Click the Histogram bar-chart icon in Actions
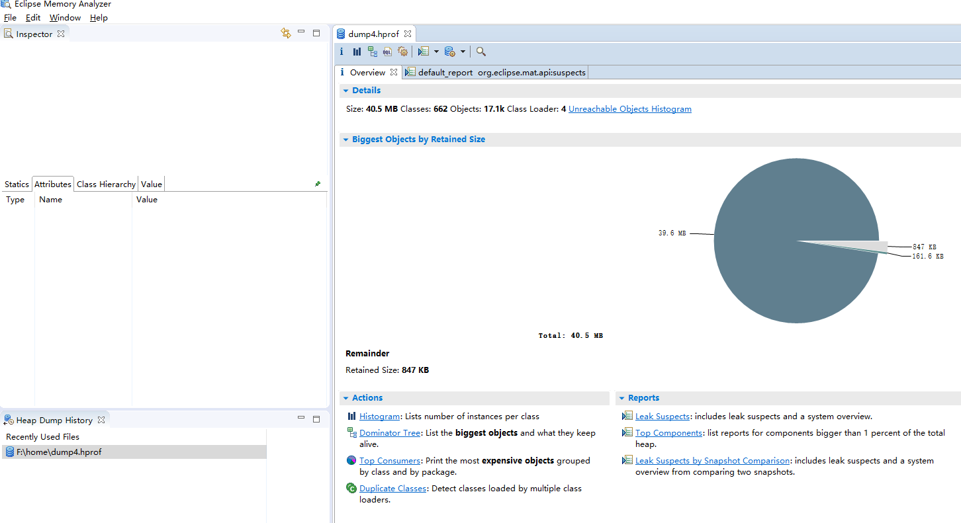The height and width of the screenshot is (523, 961). [351, 417]
